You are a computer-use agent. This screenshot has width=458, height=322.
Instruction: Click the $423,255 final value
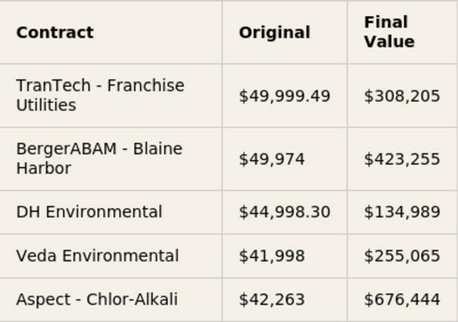tap(402, 159)
